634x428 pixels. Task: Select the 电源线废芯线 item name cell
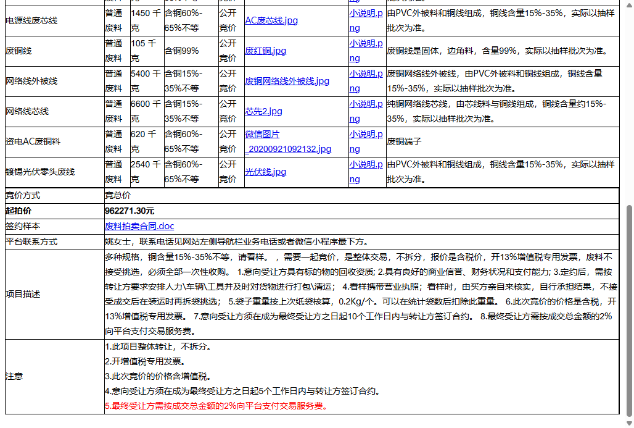tap(55, 20)
